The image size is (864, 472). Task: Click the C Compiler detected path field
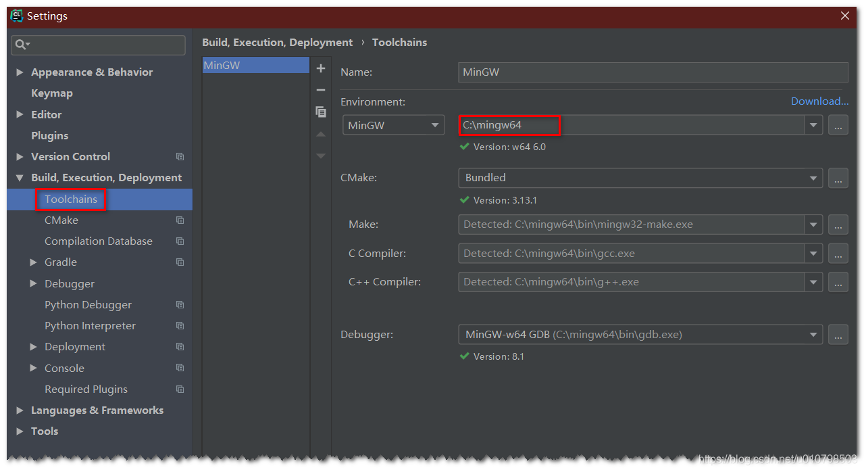pos(631,254)
